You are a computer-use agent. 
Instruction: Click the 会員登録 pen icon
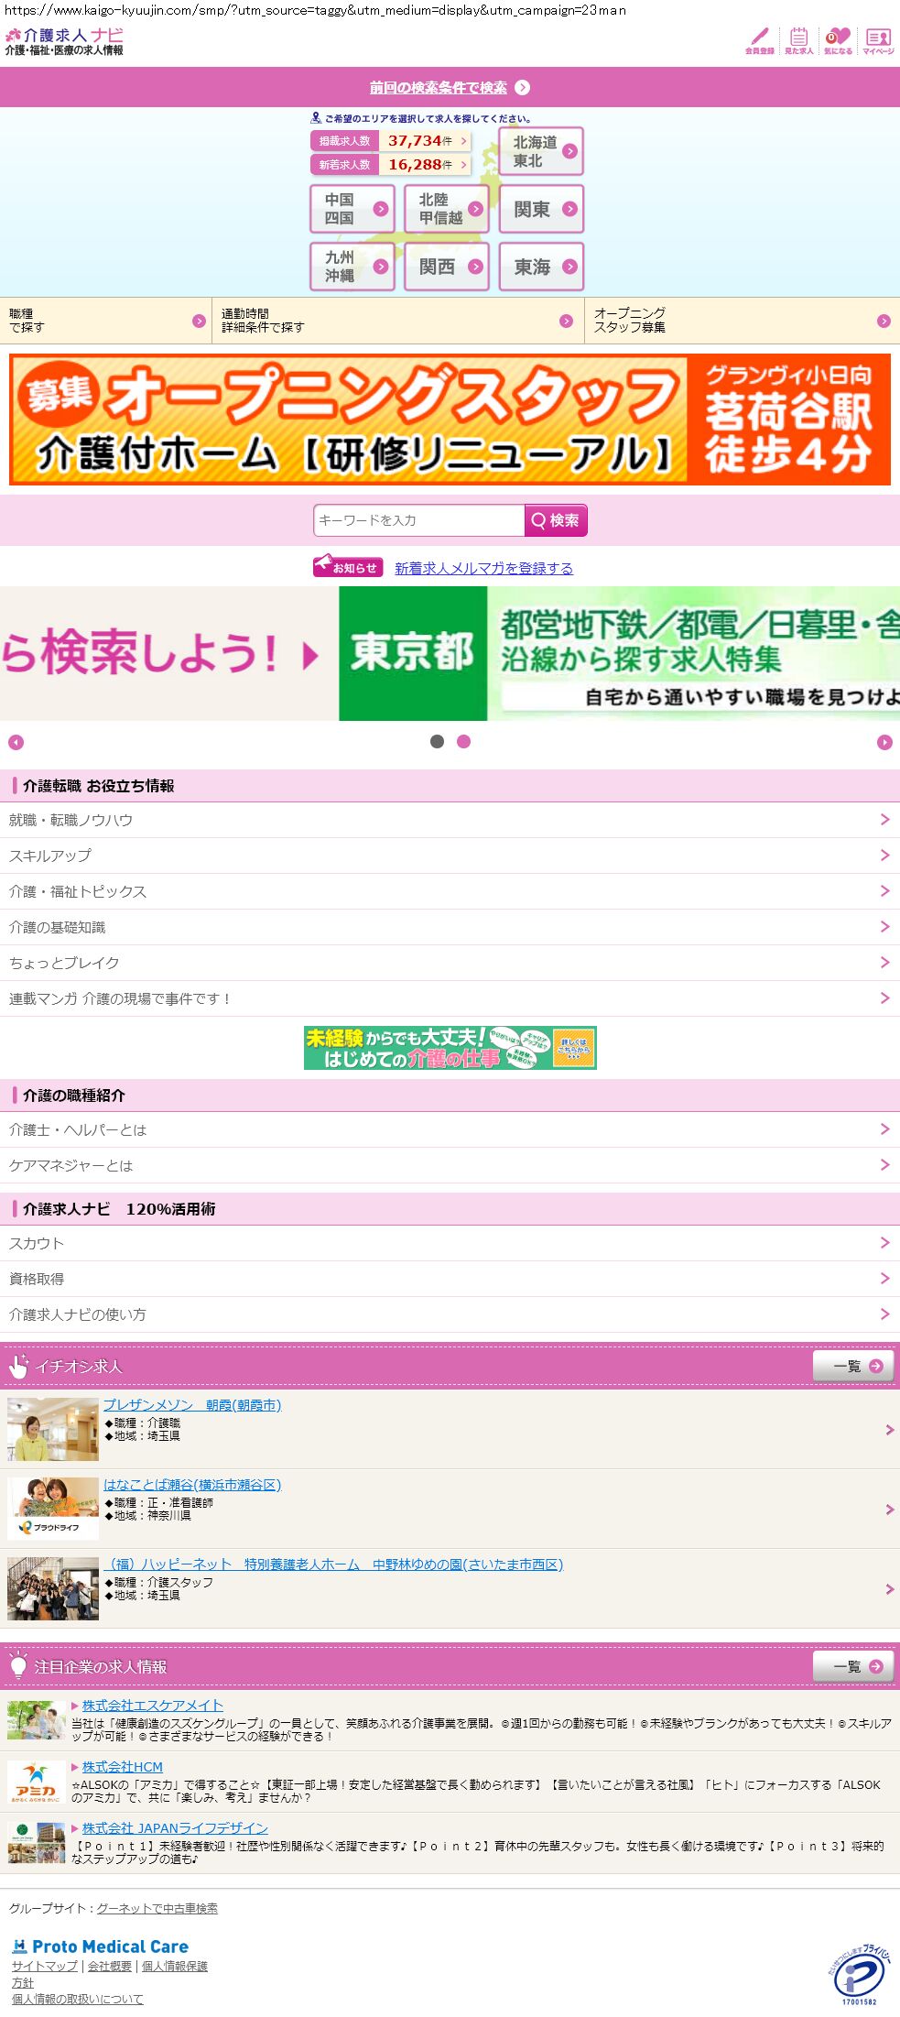759,39
